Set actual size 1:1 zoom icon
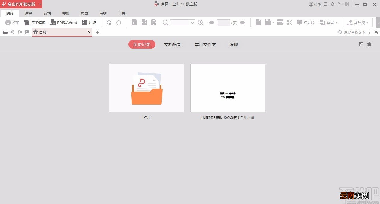The width and height of the screenshot is (380, 204). 135,22
